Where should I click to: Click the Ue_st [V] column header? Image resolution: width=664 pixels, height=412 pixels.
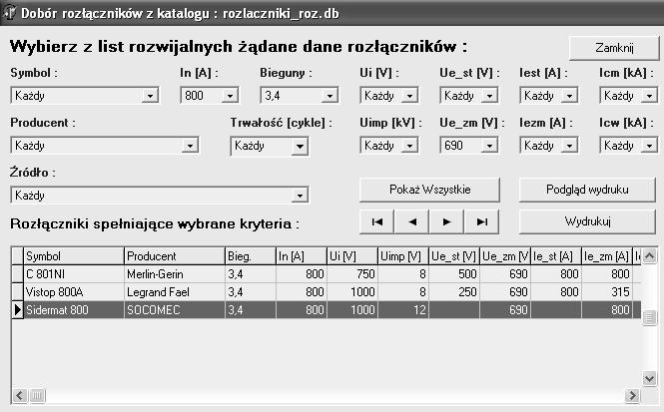point(454,256)
